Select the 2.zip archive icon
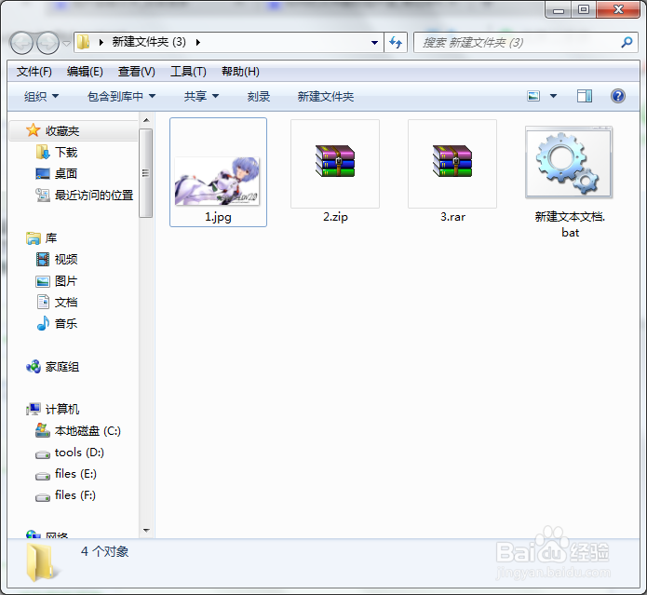The width and height of the screenshot is (647, 595). click(335, 160)
